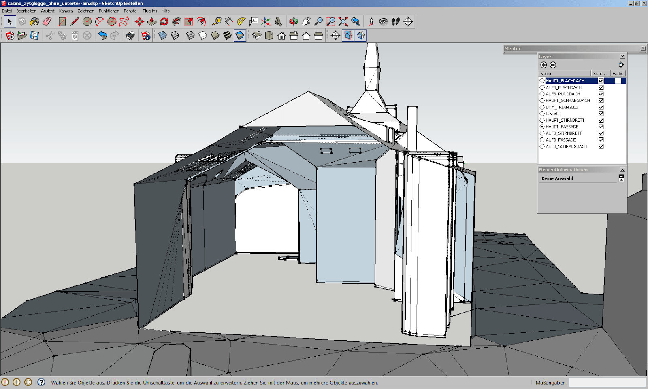Click the Zoom Extents icon
The width and height of the screenshot is (648, 389).
tap(343, 21)
